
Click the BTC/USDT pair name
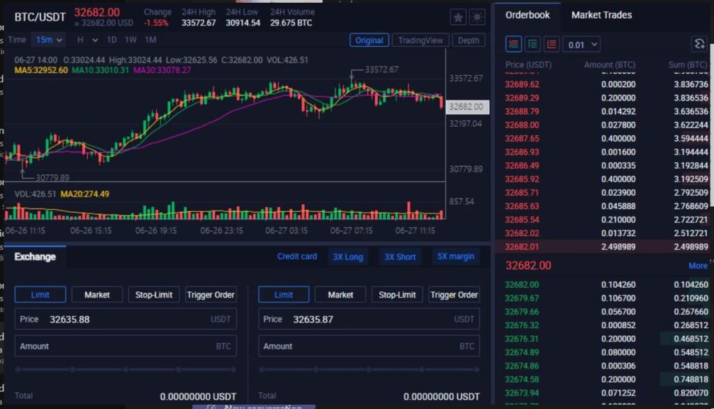tap(40, 17)
